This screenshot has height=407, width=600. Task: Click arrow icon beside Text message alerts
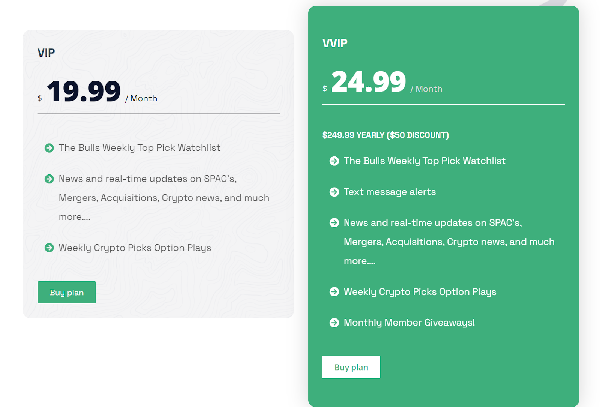(x=334, y=192)
